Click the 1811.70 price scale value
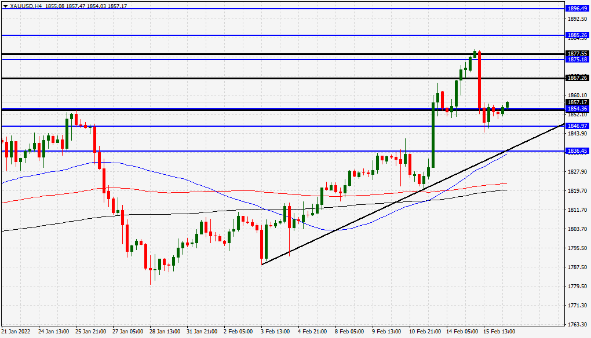591x338 pixels. tap(578, 210)
